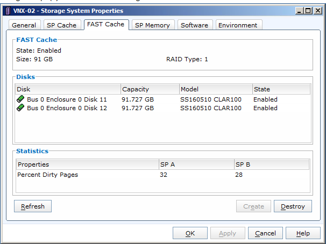
Task: Sort disks by Capacity column header
Action: 150,89
